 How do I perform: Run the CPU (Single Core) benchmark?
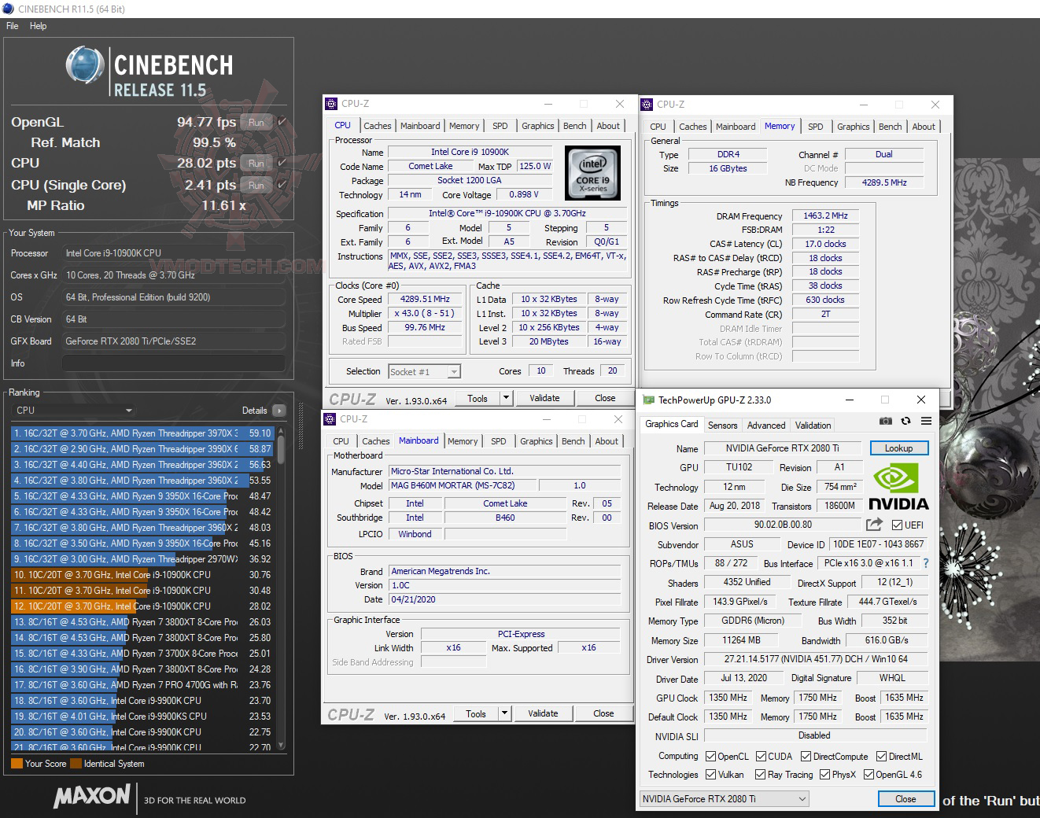point(256,185)
